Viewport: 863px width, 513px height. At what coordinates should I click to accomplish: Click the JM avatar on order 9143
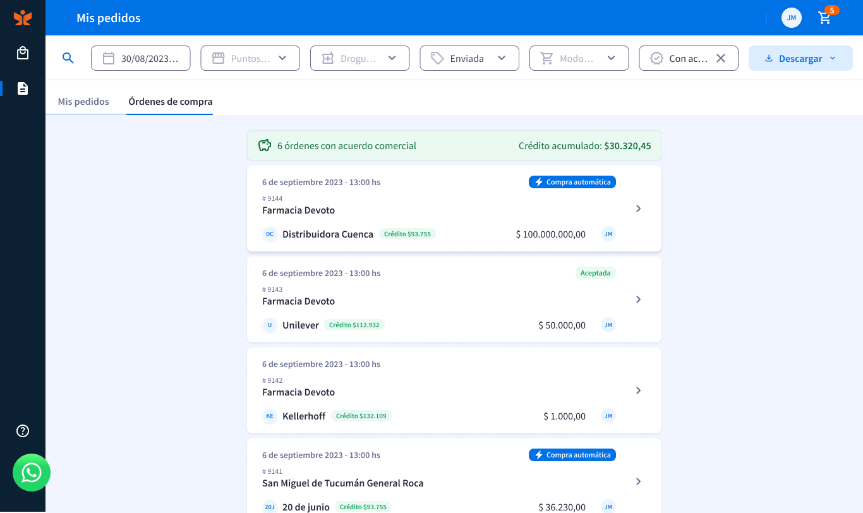coord(608,325)
